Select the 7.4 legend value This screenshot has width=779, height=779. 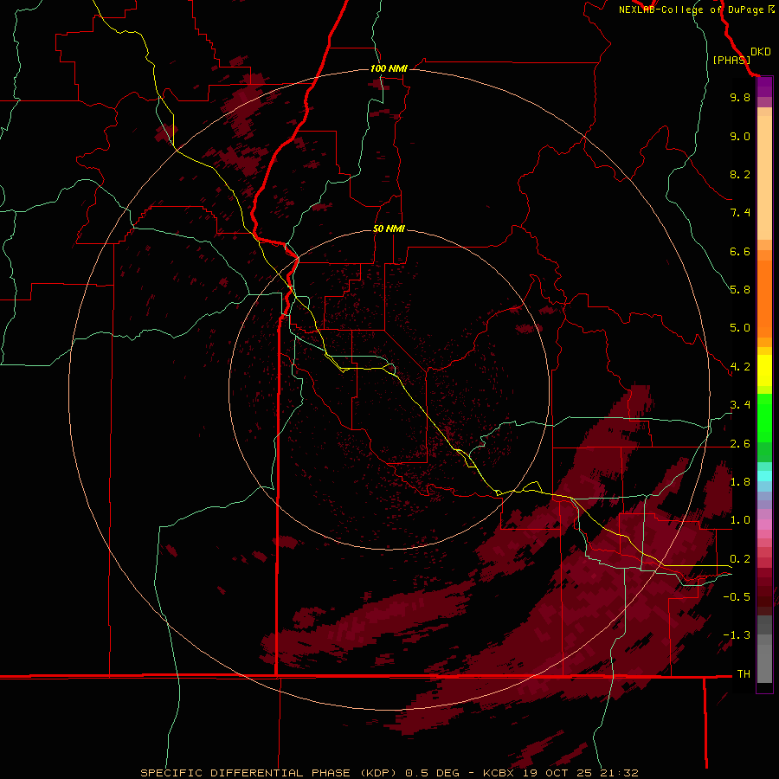740,213
